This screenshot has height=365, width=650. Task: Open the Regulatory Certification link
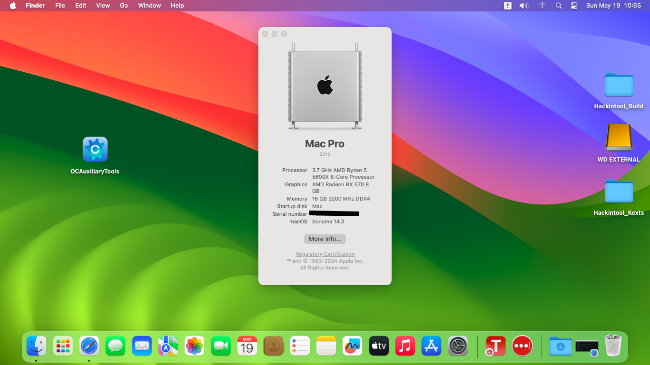pyautogui.click(x=325, y=254)
